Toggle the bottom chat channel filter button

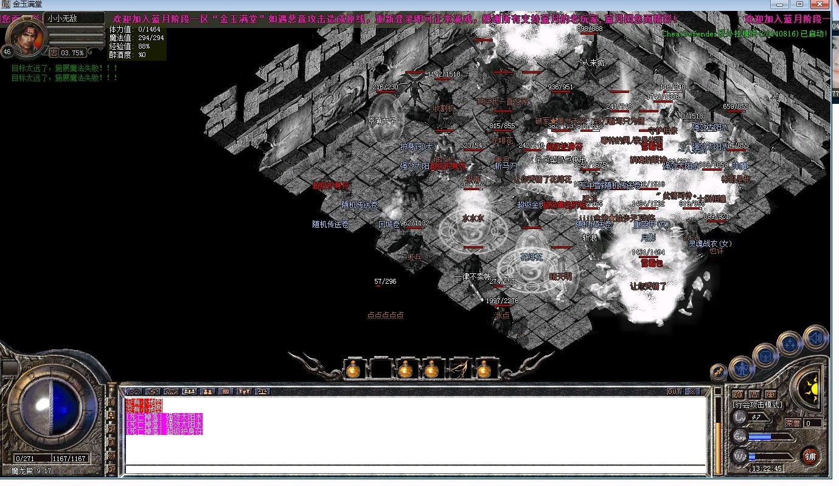tap(111, 468)
